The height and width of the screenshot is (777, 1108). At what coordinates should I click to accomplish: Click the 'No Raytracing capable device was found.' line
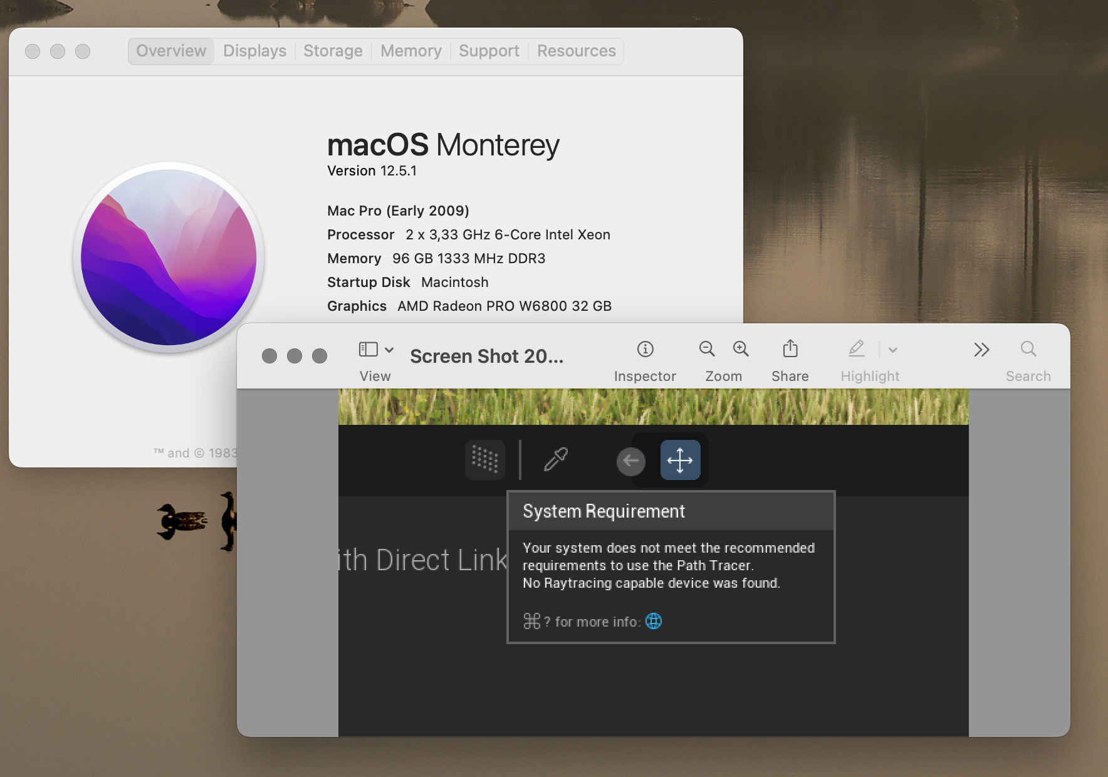click(652, 583)
